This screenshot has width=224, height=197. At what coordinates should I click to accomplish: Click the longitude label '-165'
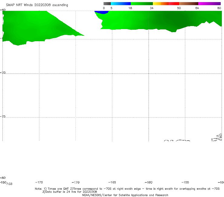pos(112,182)
